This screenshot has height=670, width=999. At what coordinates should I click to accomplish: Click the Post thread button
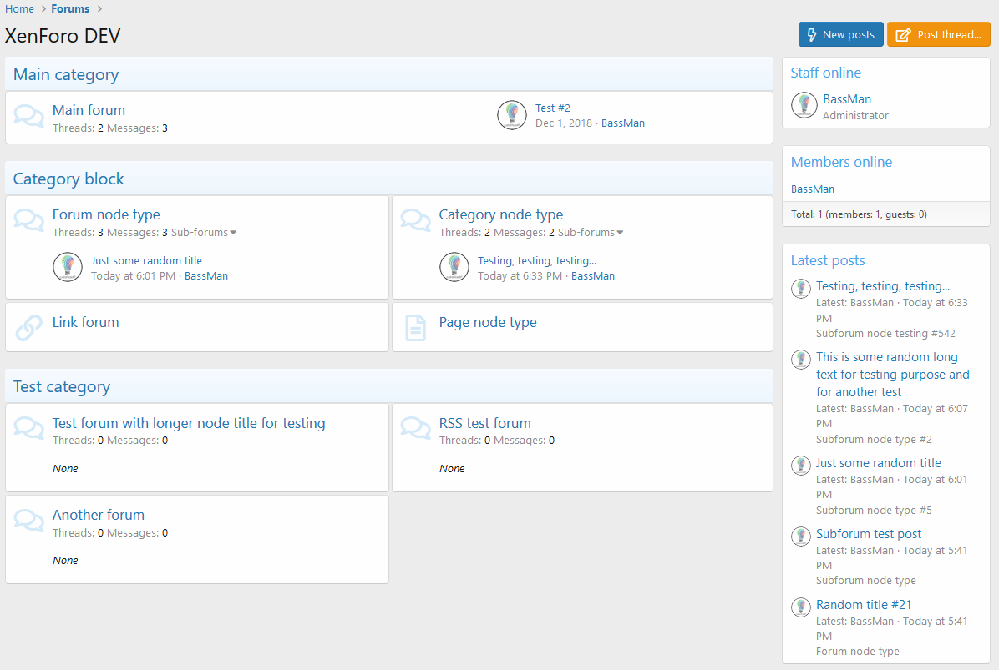coord(938,34)
